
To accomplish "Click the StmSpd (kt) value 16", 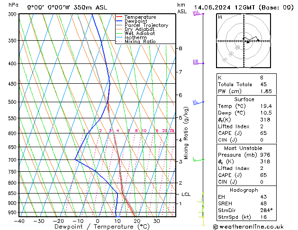I will coord(263,217).
